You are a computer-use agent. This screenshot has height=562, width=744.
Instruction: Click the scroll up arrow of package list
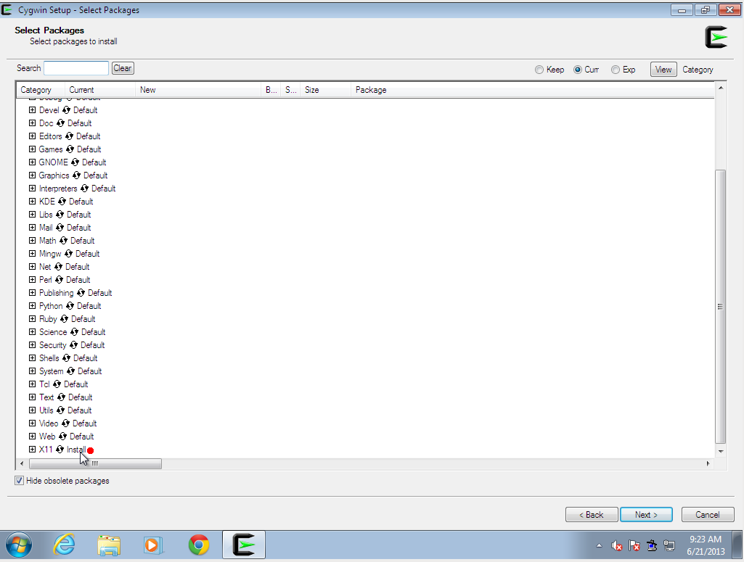[720, 88]
